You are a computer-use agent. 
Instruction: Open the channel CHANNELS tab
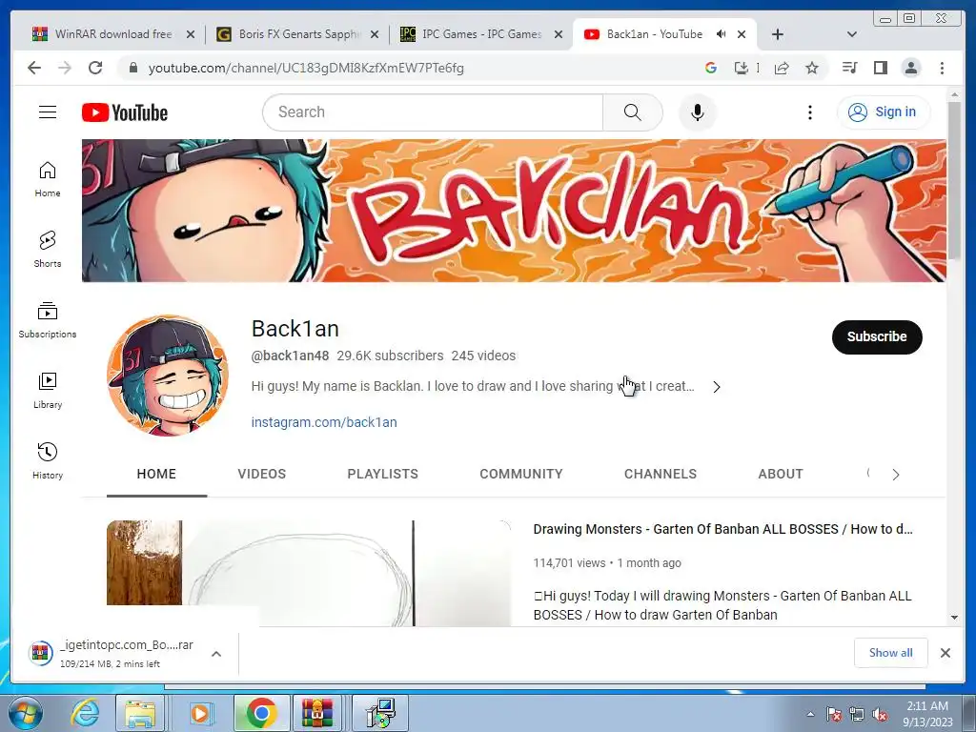click(x=661, y=474)
